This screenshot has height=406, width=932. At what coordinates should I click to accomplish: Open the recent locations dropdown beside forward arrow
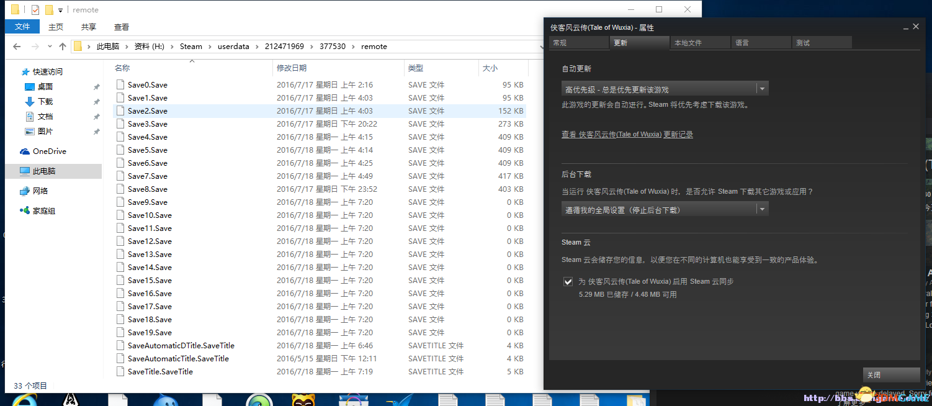(49, 47)
